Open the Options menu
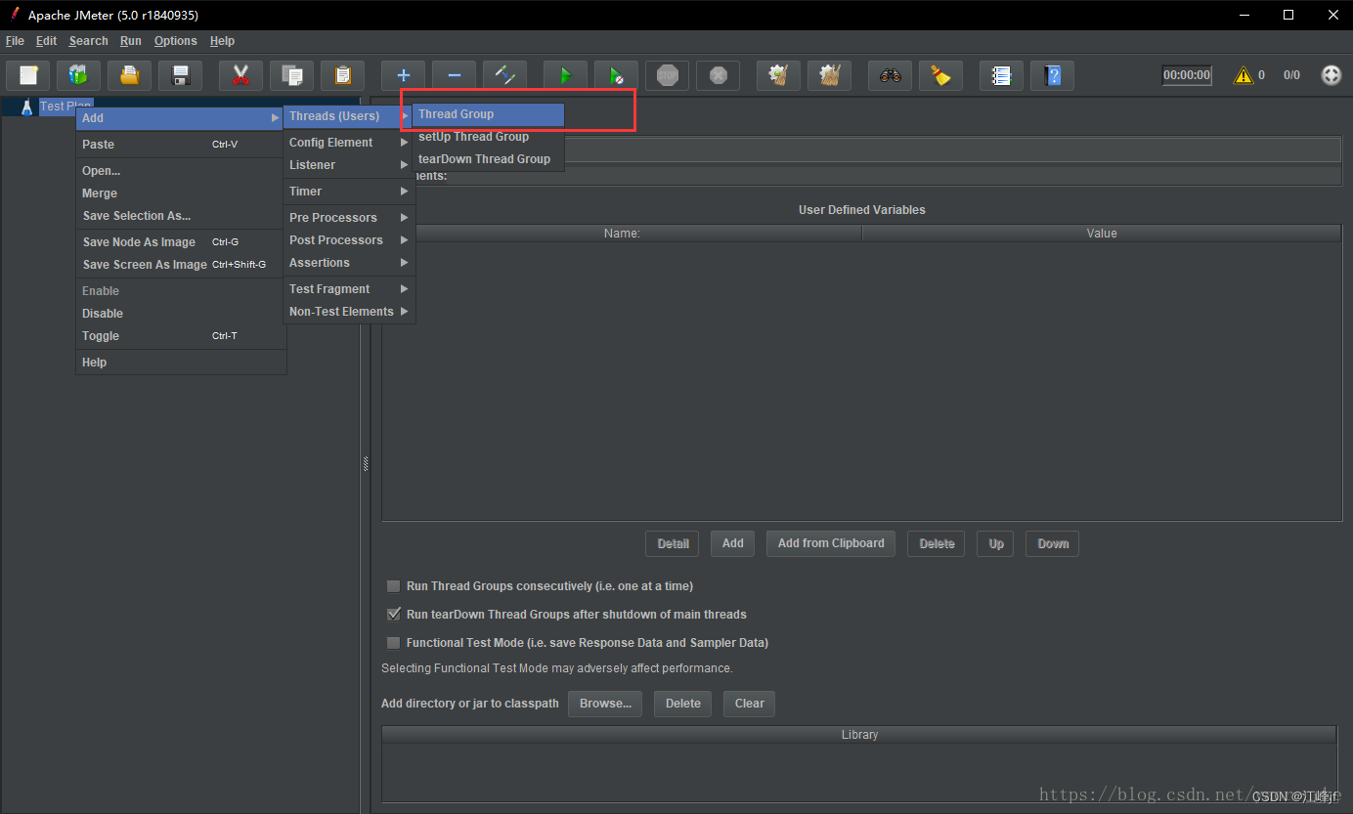This screenshot has width=1353, height=814. pos(175,41)
